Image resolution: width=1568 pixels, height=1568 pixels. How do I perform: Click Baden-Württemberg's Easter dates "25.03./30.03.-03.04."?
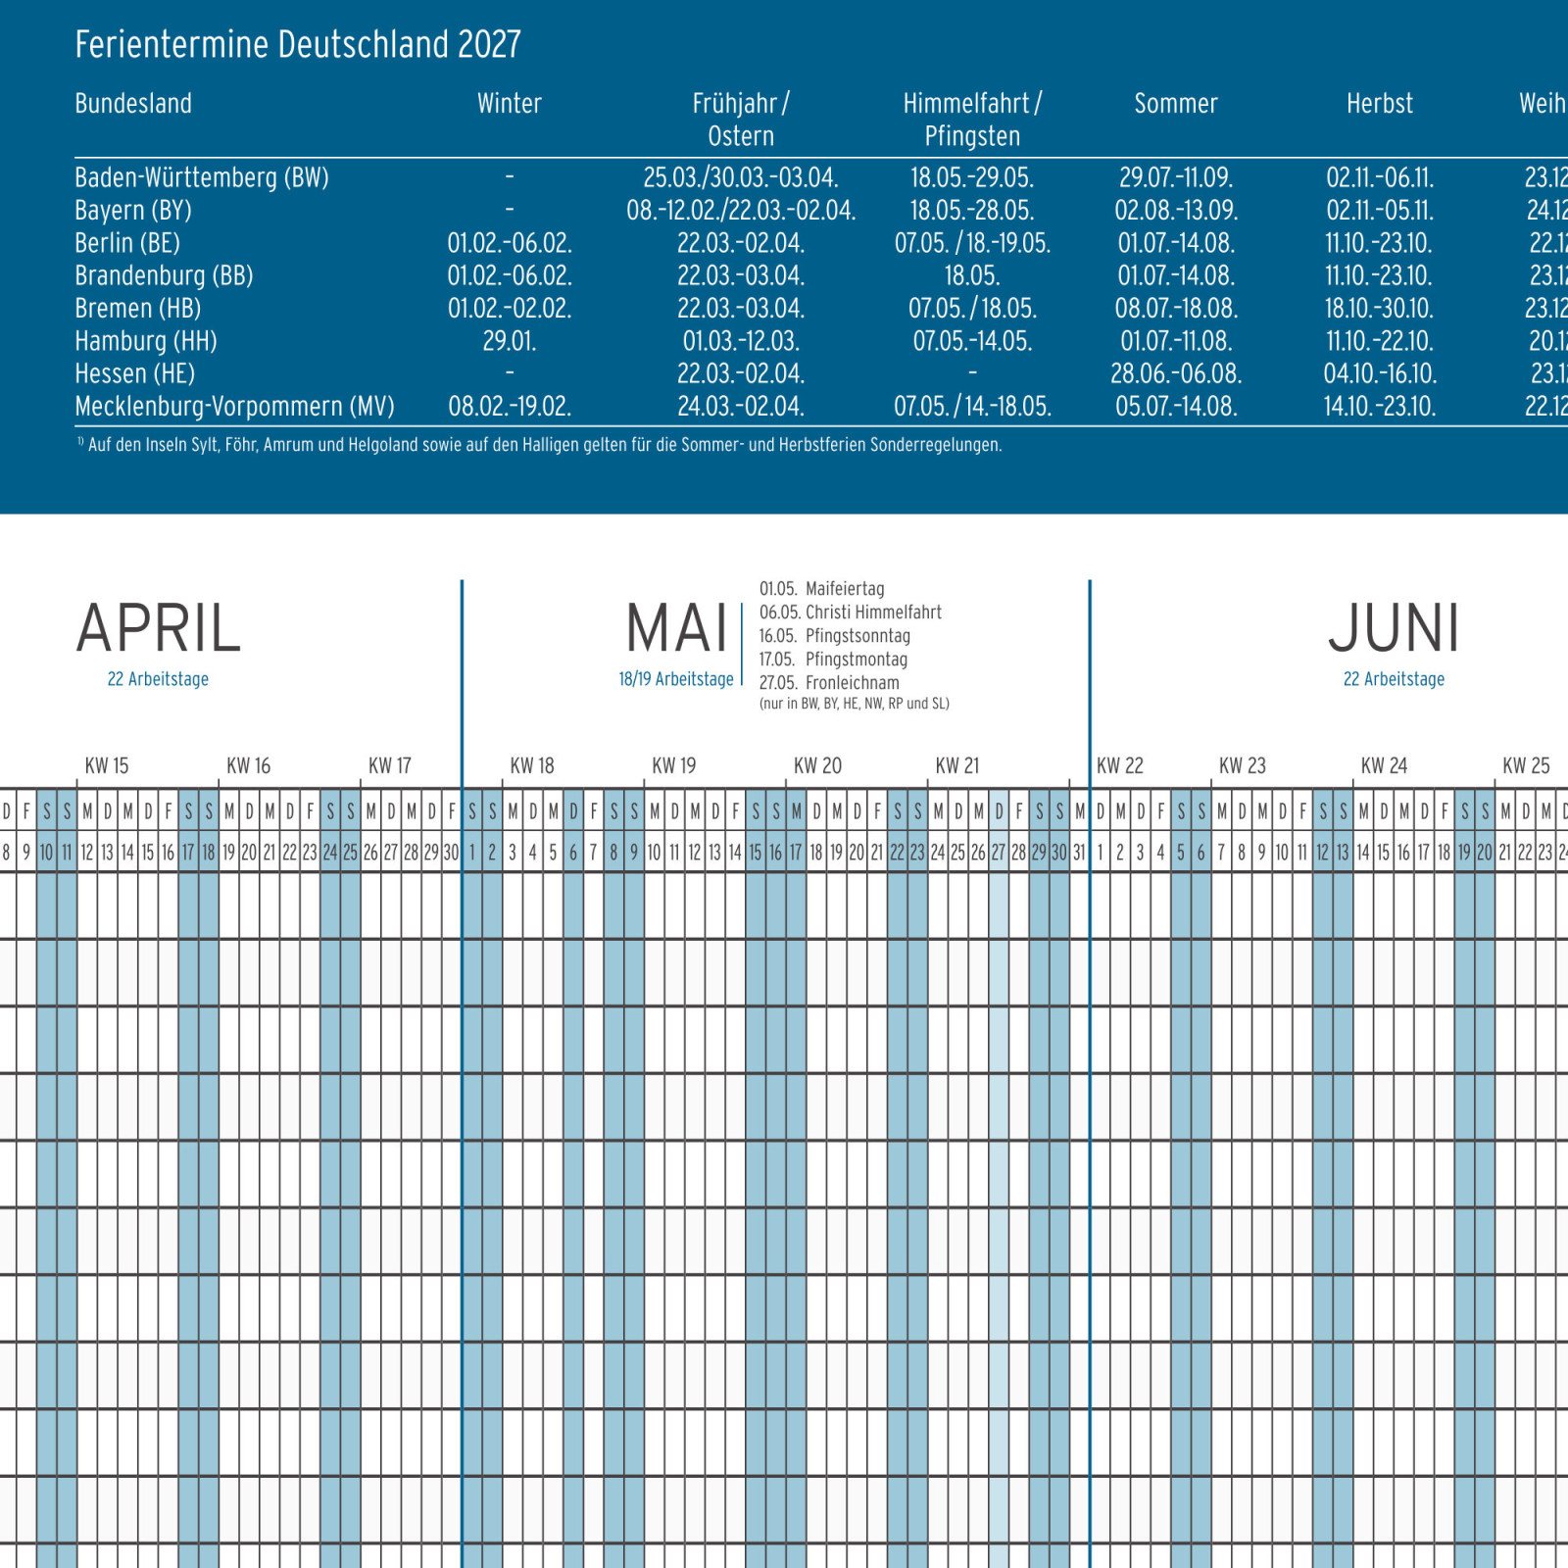741,178
